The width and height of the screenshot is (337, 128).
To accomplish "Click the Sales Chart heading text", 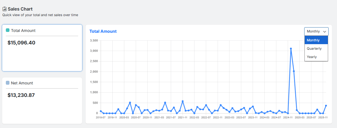I will (x=20, y=9).
